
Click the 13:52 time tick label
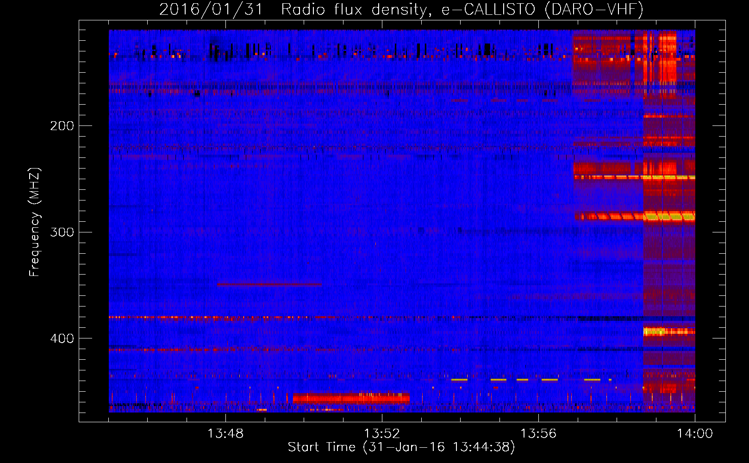[x=382, y=434]
